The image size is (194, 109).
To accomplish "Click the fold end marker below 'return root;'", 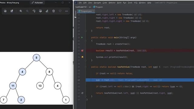I will [x=85, y=31].
